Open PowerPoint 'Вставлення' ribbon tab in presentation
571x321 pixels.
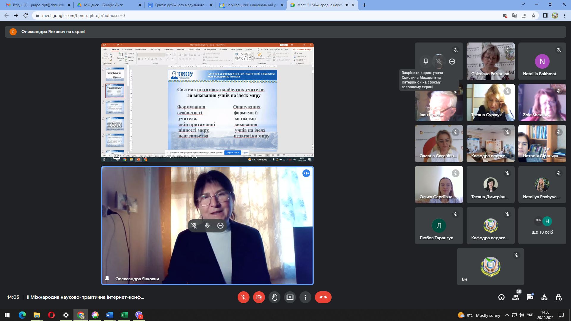[127, 49]
